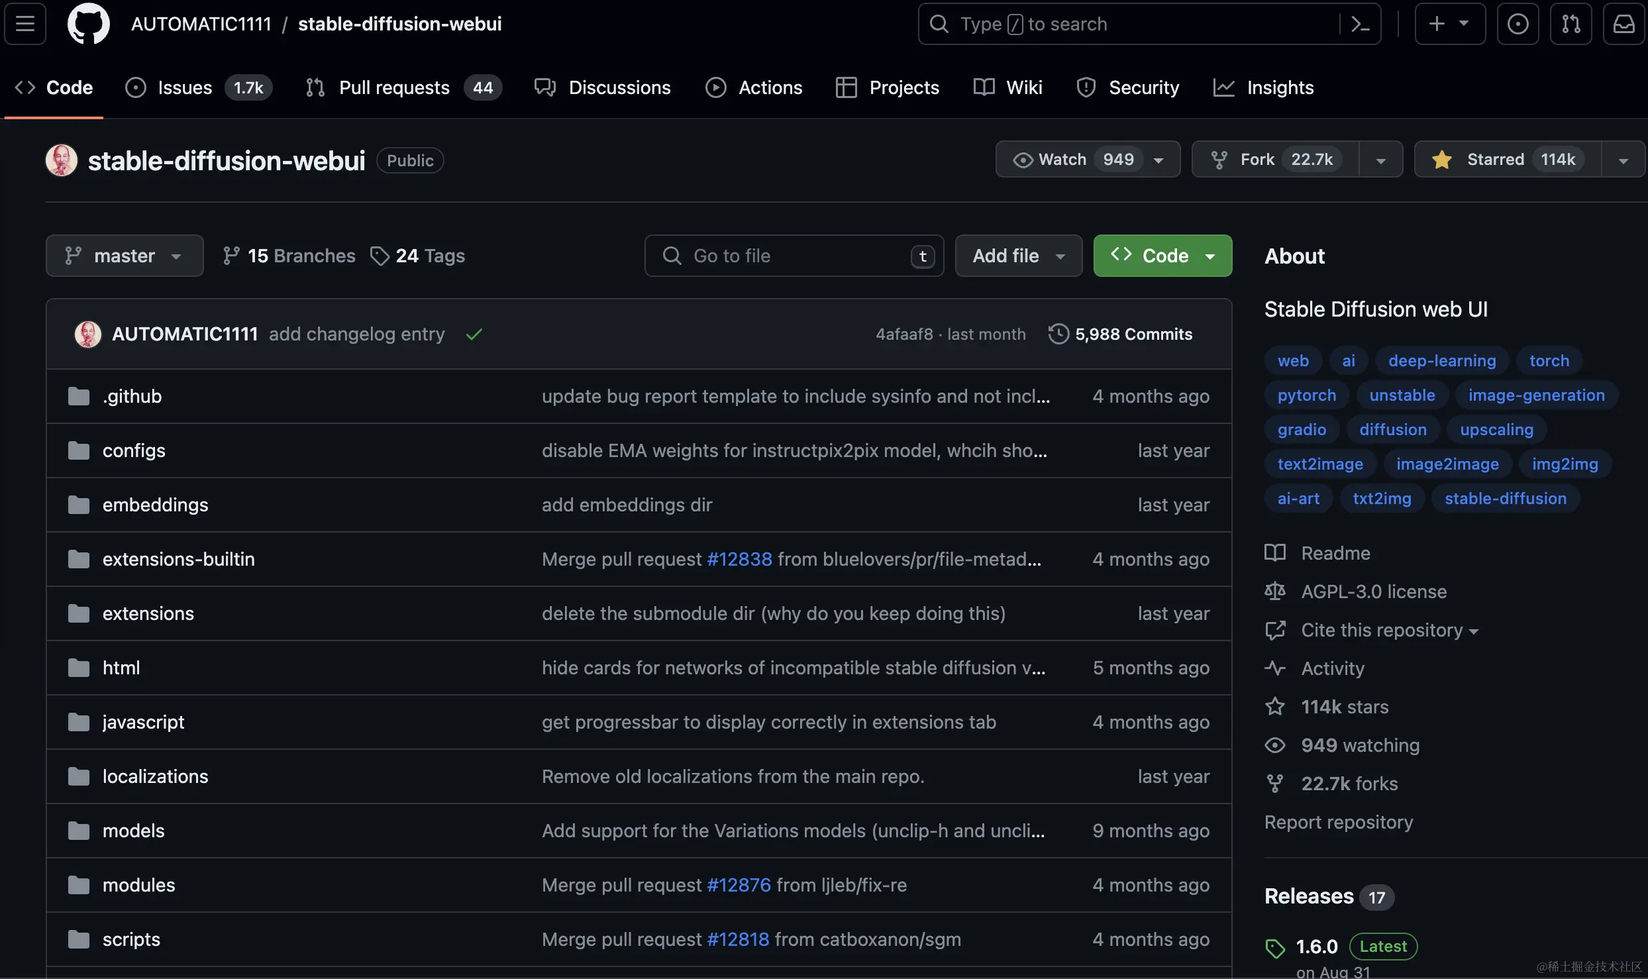Click the GitHub Octocat logo
Screen dimensions: 1648x979
point(88,24)
